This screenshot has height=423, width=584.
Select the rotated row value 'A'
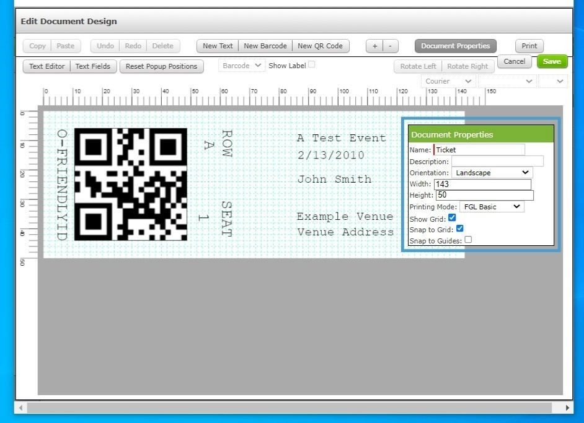pos(209,145)
